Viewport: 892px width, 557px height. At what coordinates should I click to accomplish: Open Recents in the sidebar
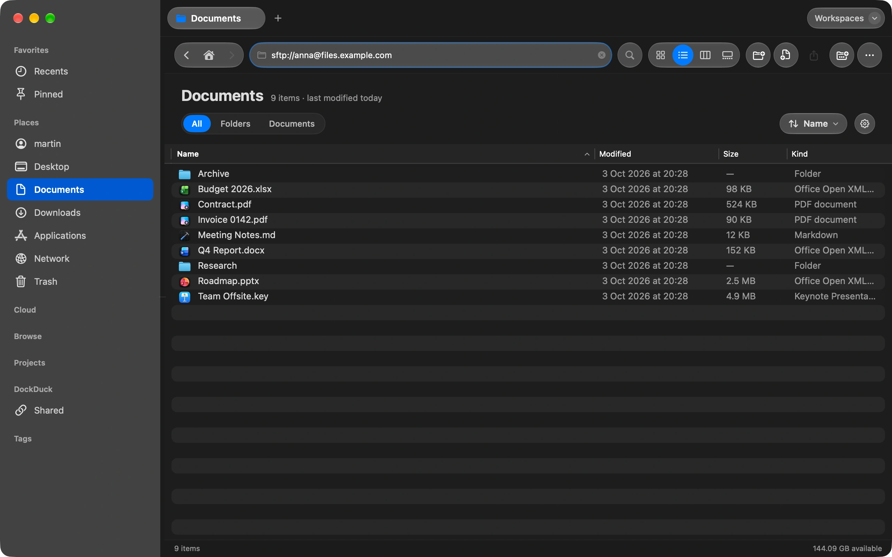coord(80,71)
